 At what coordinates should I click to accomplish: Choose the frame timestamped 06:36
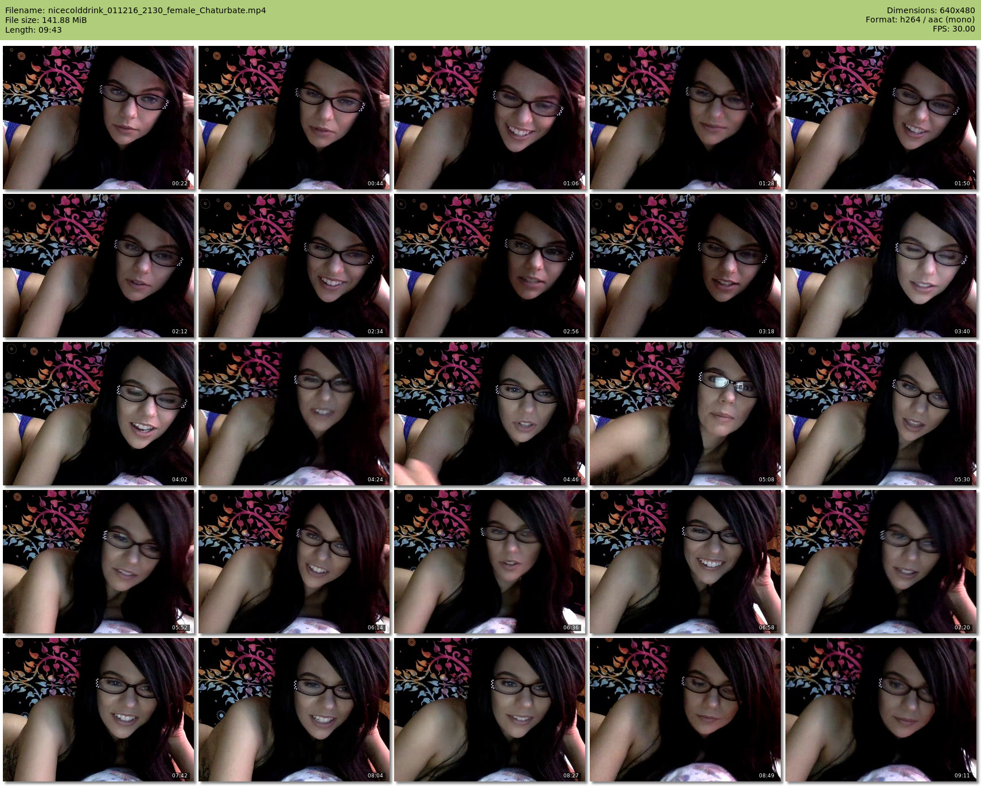(x=490, y=562)
